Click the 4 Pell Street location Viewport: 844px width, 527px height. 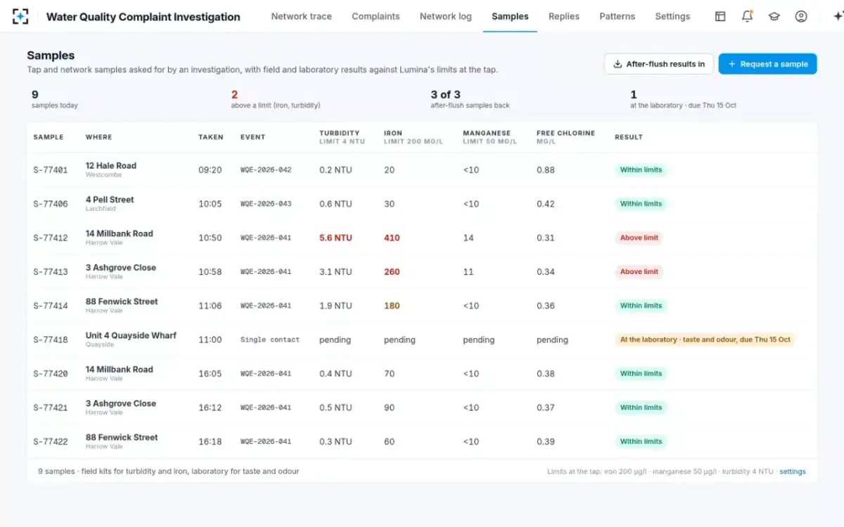click(110, 200)
